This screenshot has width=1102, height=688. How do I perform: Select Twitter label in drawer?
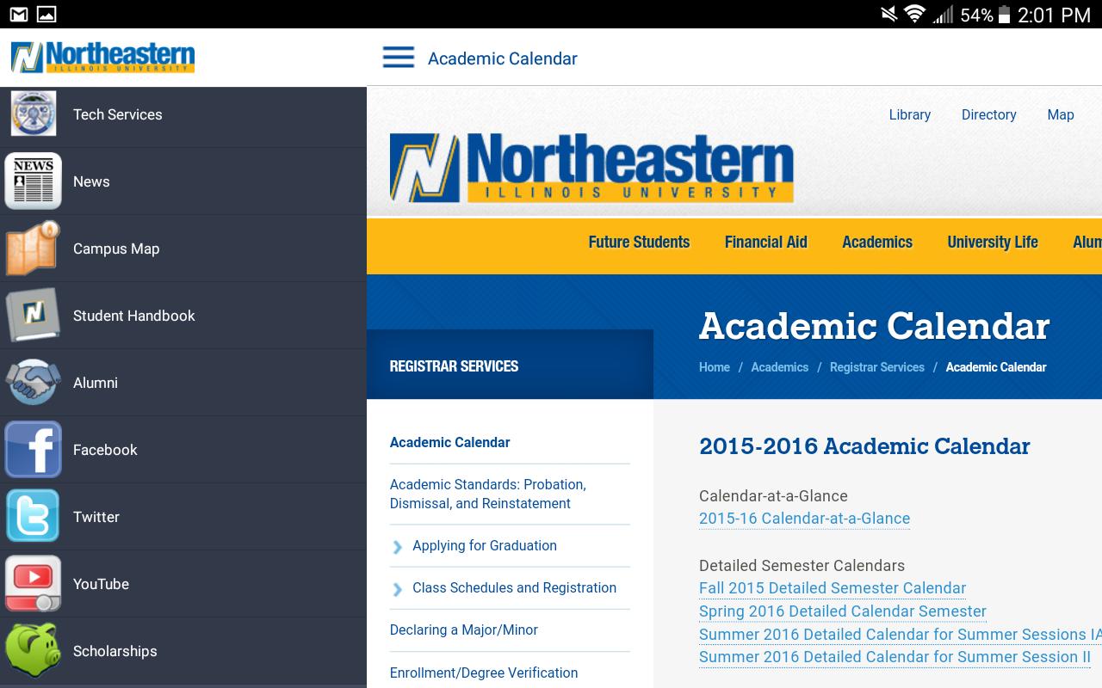tap(96, 517)
